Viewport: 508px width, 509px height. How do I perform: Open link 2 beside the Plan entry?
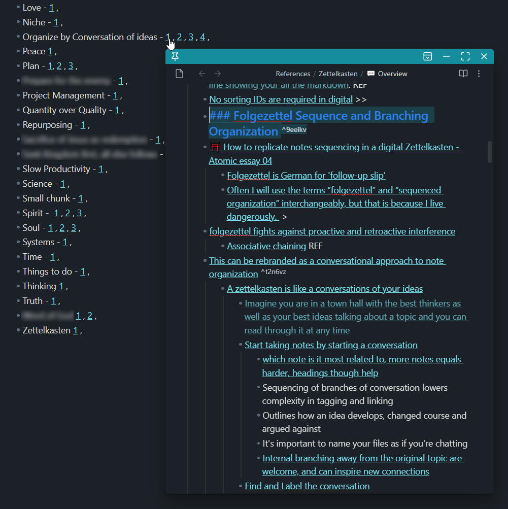point(59,66)
